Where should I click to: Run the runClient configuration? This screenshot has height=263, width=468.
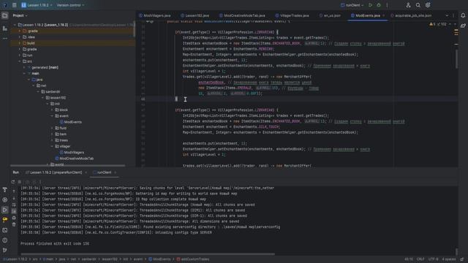(x=371, y=5)
